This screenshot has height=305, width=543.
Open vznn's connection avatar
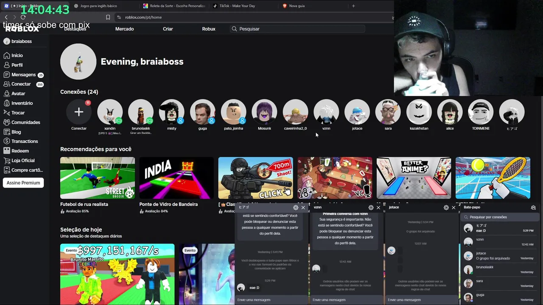pos(326,112)
